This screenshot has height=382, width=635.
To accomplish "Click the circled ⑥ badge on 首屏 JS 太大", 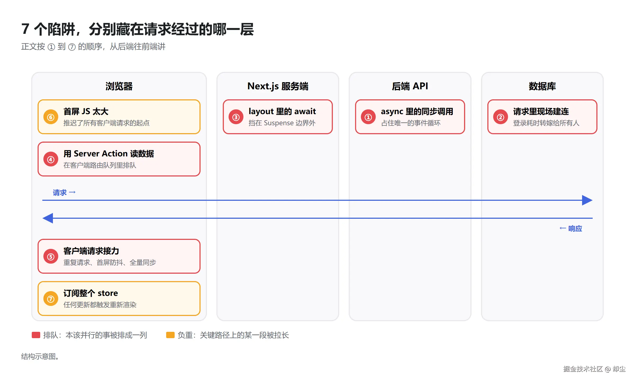I will point(51,117).
